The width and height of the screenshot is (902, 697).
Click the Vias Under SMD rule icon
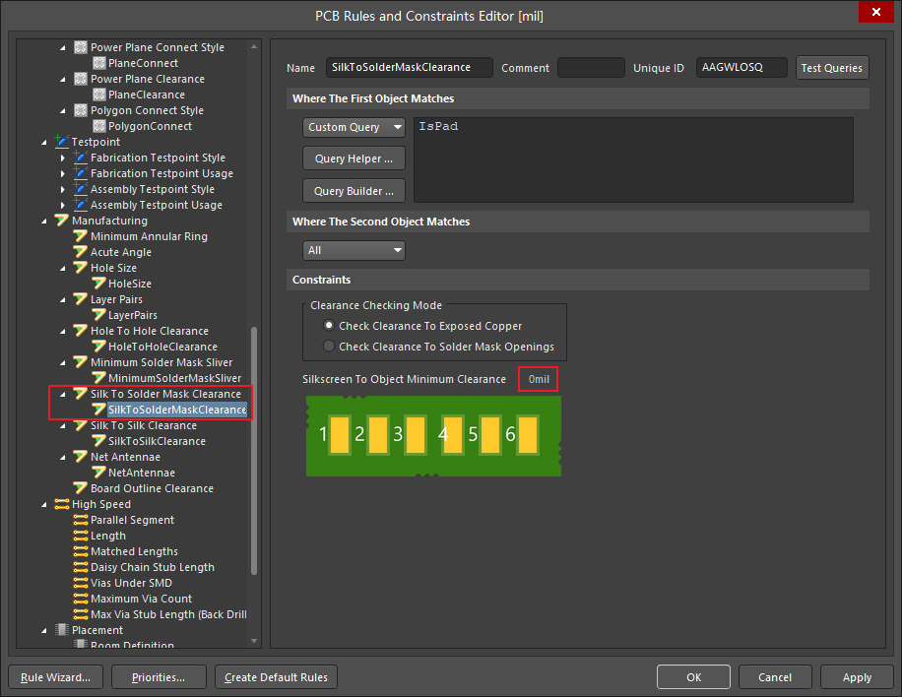click(x=83, y=583)
